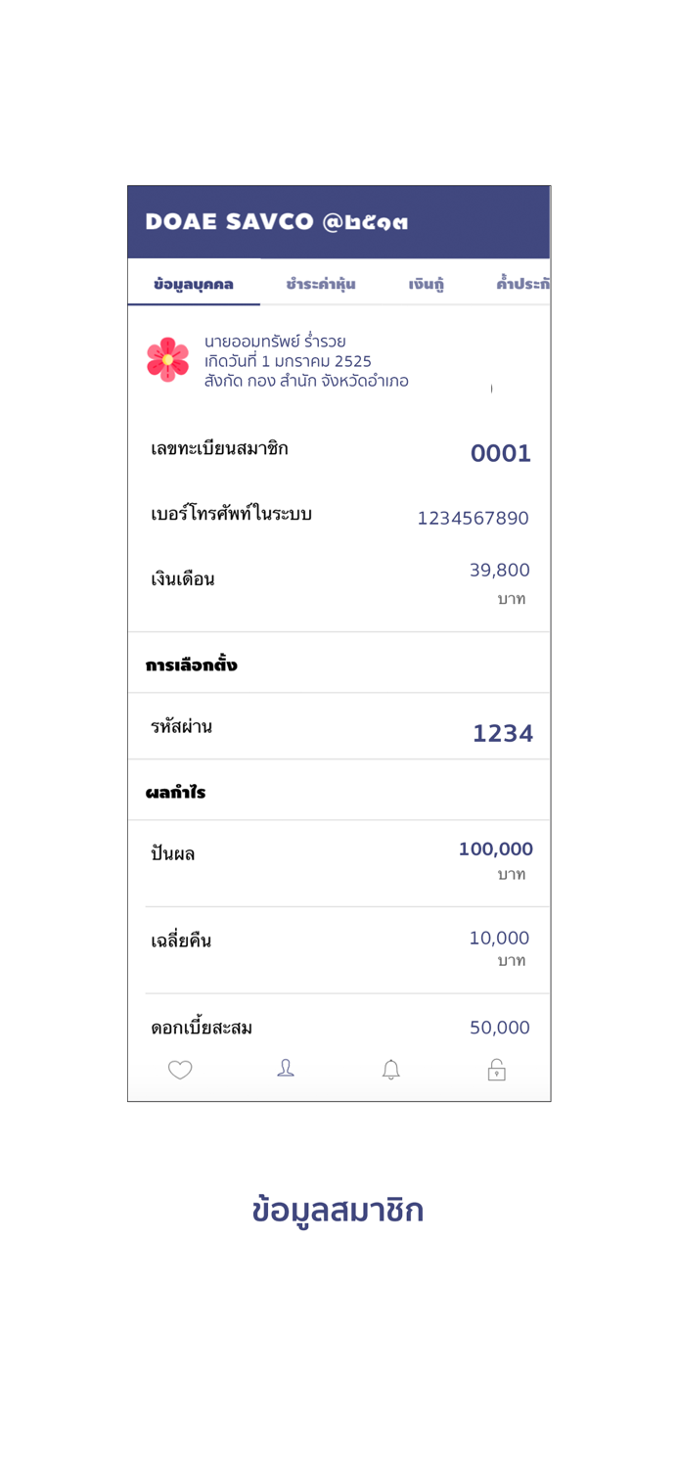The image size is (678, 1468).
Task: Tap the ผลกำไร section header
Action: point(176,793)
